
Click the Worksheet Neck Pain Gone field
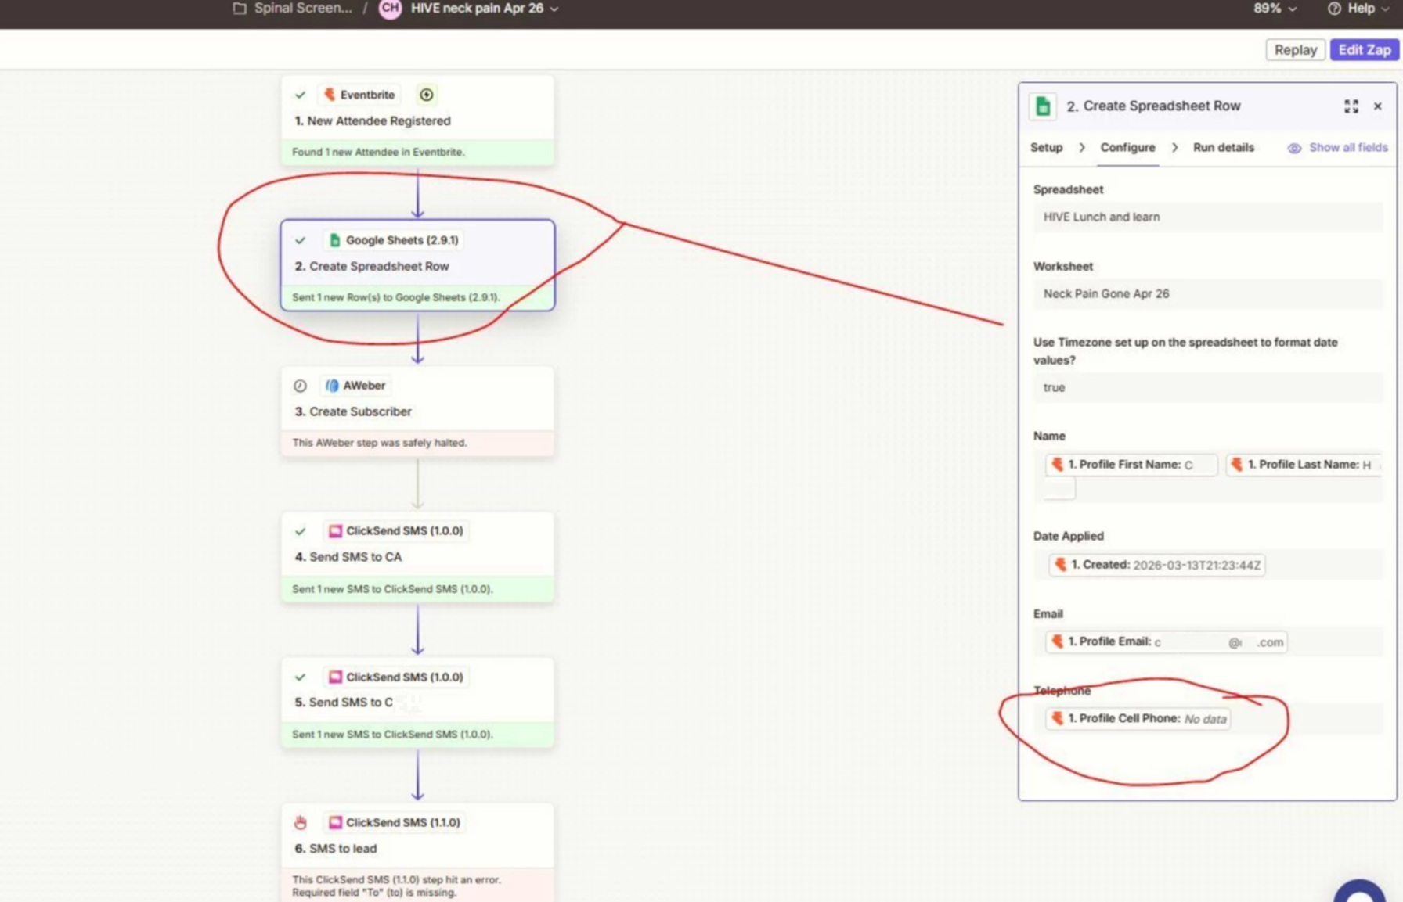[1206, 294]
